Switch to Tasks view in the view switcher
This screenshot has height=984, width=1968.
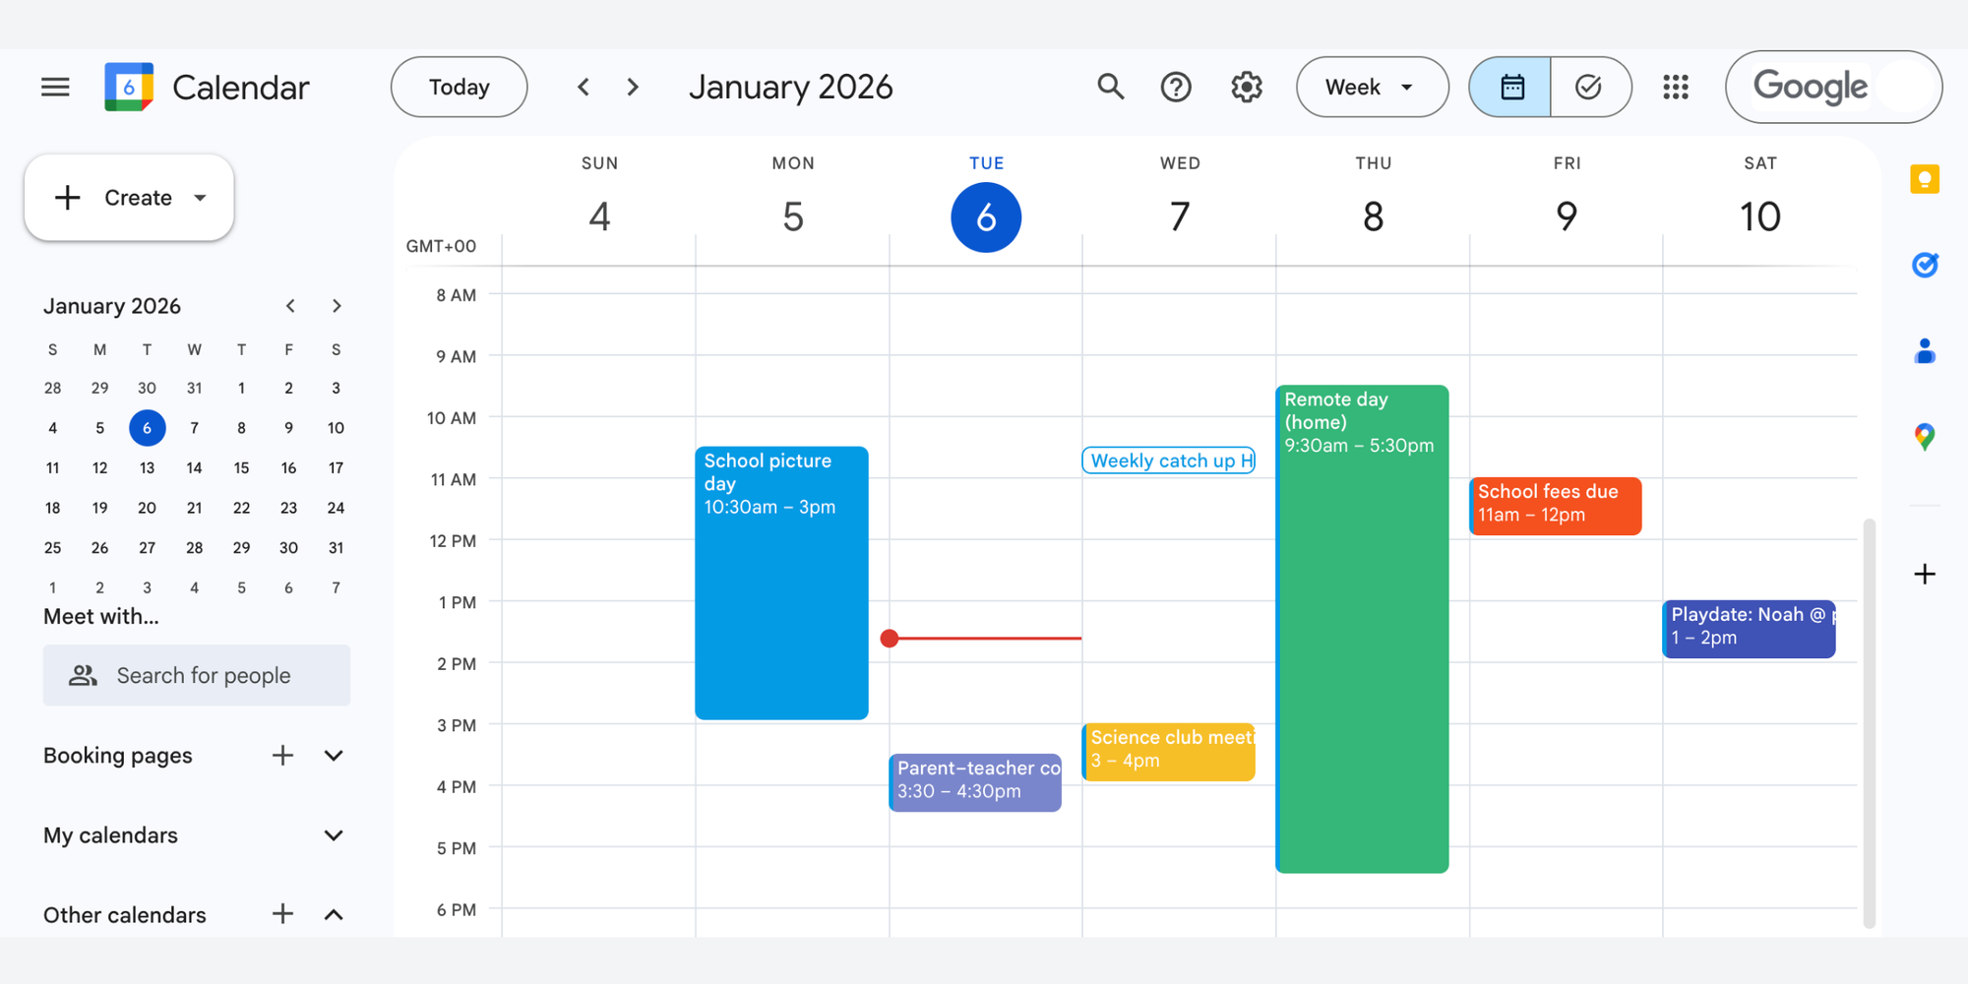pyautogui.click(x=1590, y=87)
